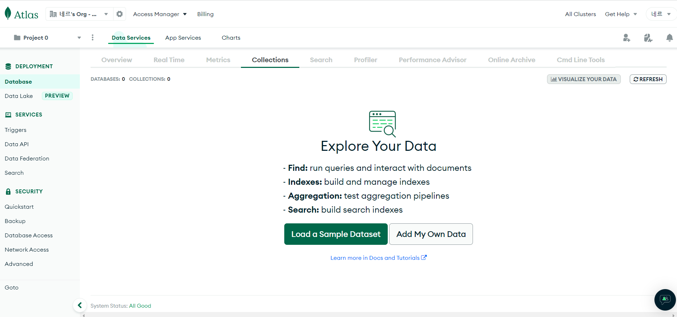677x317 pixels.
Task: Open the project activity feed icon
Action: (x=648, y=38)
